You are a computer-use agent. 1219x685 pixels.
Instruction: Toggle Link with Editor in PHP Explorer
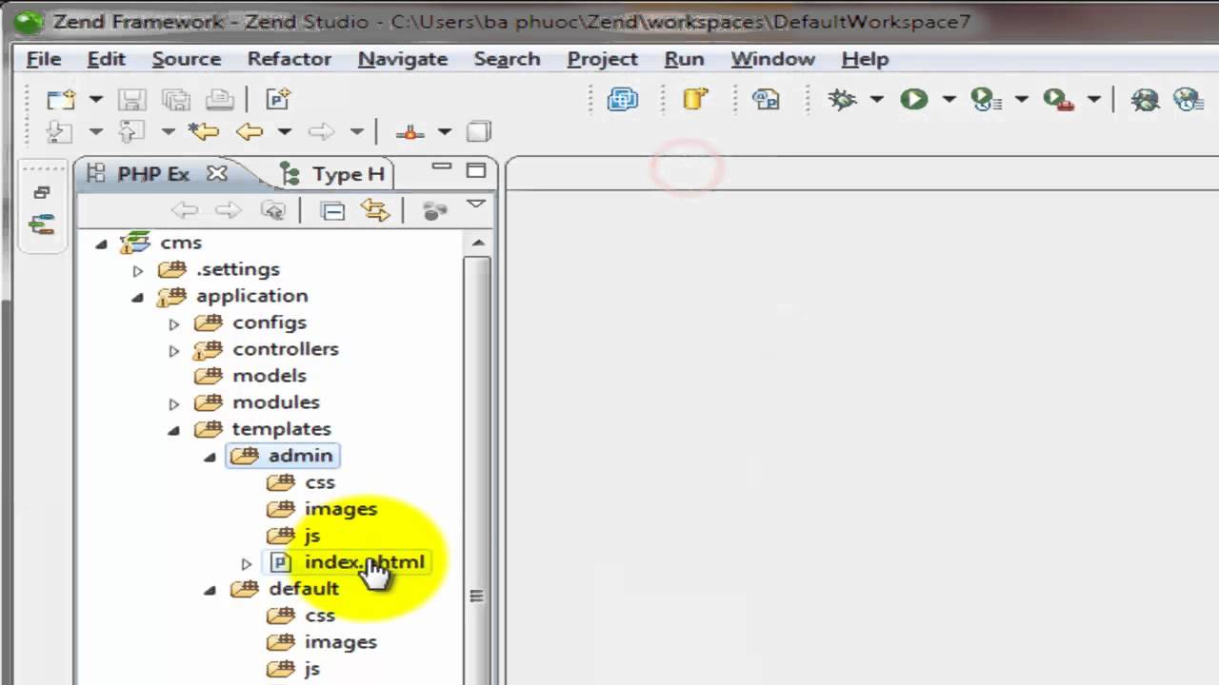click(x=375, y=211)
